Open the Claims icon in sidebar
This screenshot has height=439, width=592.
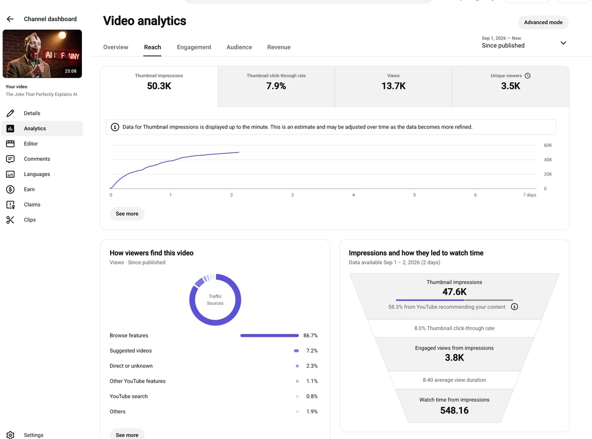(x=10, y=205)
